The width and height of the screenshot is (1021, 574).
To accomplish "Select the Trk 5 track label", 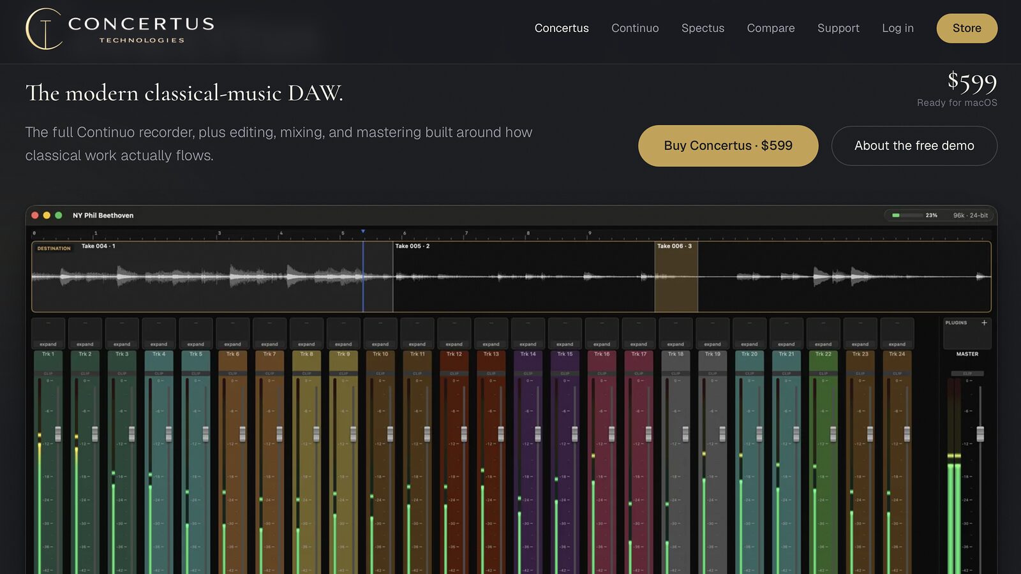I will (x=196, y=354).
